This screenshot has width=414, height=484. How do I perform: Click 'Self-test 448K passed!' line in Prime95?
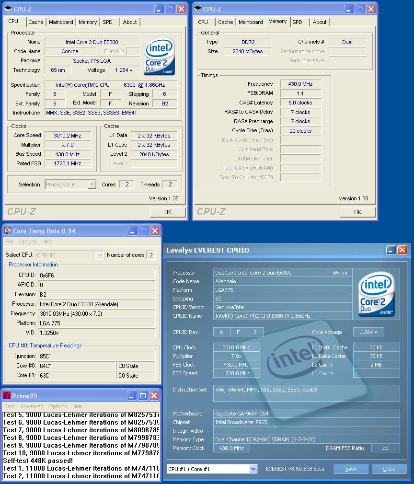tap(38, 461)
